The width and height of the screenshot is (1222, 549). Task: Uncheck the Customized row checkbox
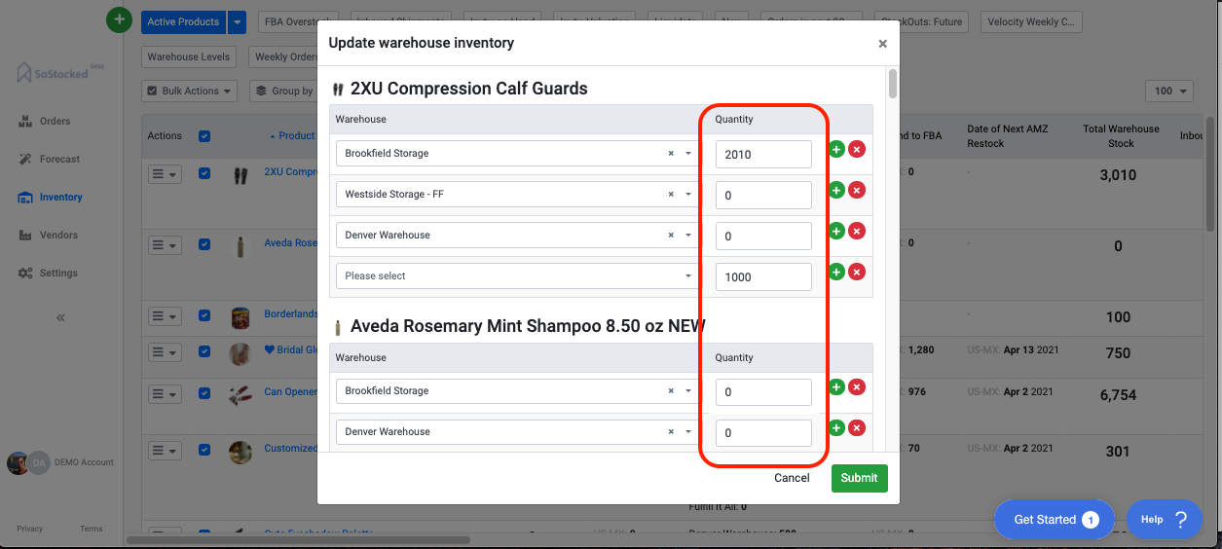[x=204, y=450]
